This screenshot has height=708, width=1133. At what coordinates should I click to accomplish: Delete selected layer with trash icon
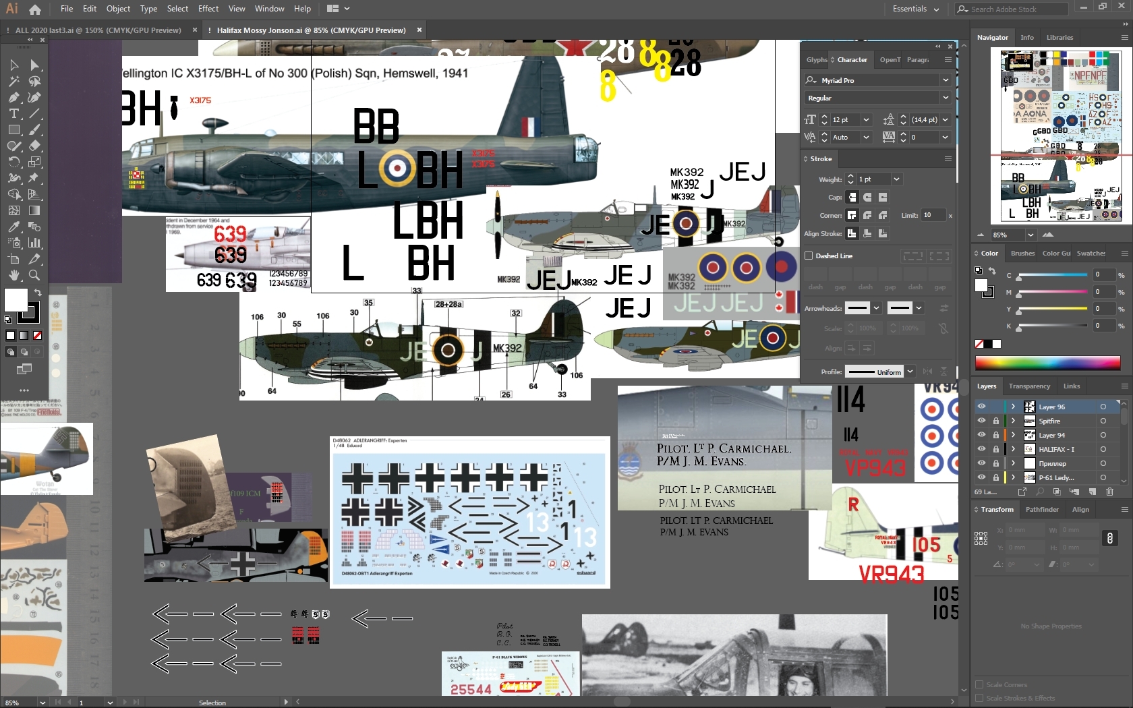pyautogui.click(x=1109, y=492)
